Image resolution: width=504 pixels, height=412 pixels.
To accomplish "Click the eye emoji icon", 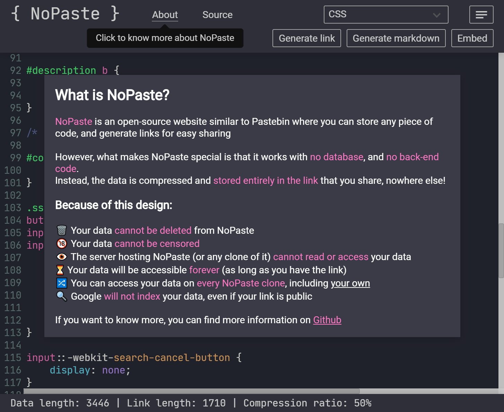I will [x=61, y=257].
